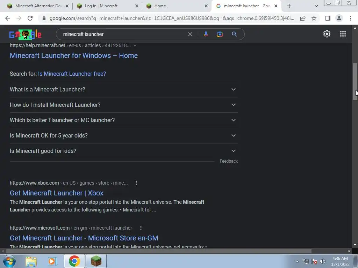Close the Log in | Minecraft tab
The image size is (358, 268).
pos(137,6)
